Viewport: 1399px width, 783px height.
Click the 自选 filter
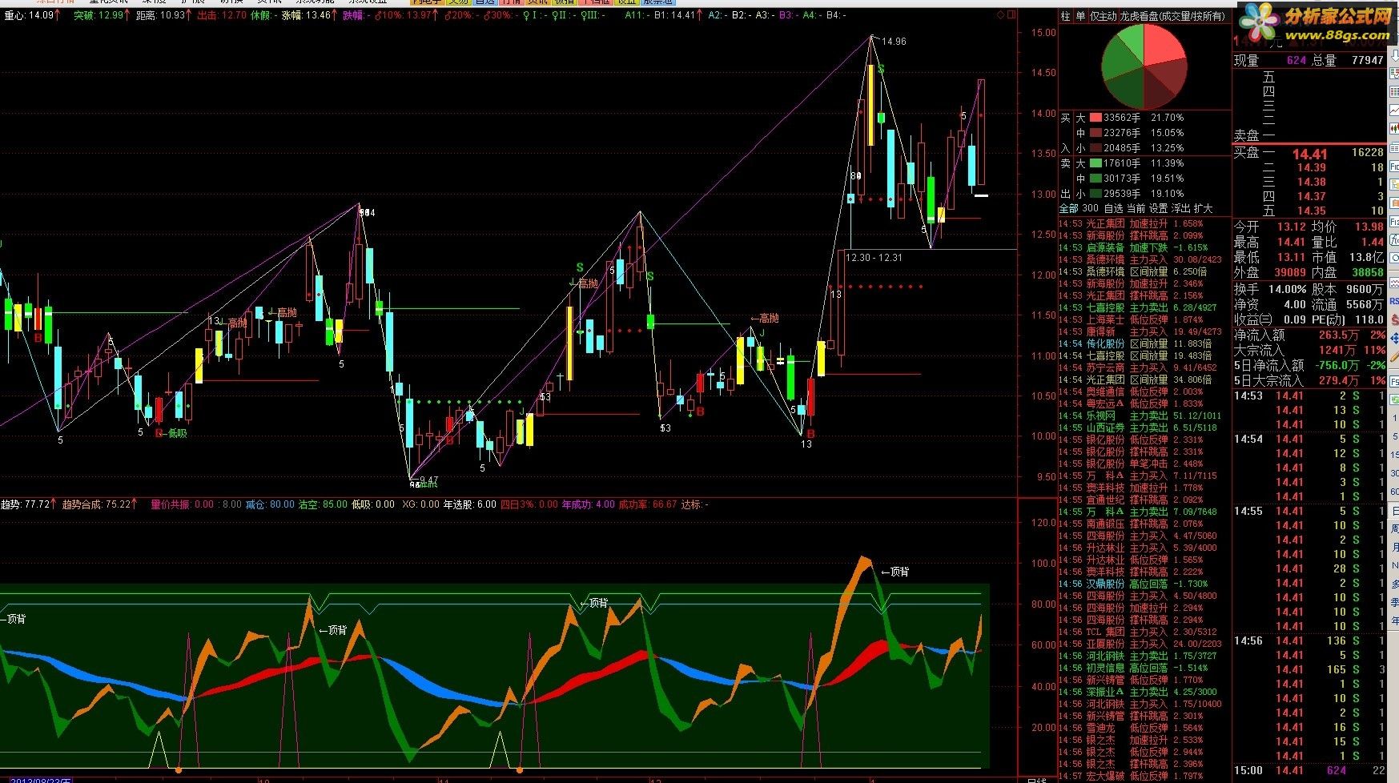coord(1113,208)
